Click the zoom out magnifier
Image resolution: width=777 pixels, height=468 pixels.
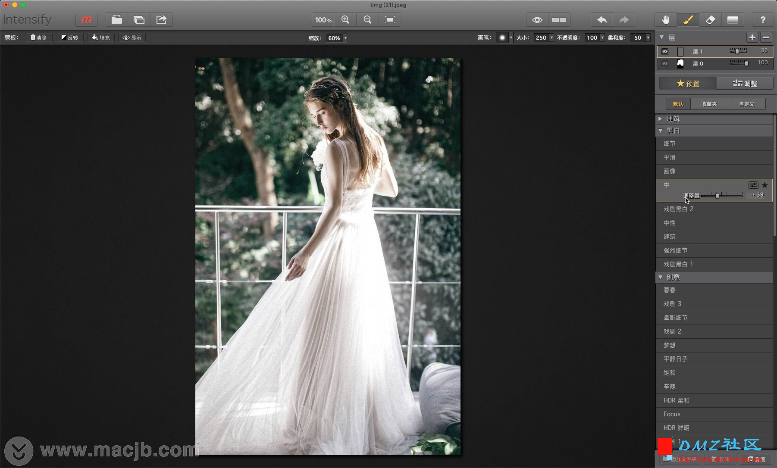[x=367, y=20]
